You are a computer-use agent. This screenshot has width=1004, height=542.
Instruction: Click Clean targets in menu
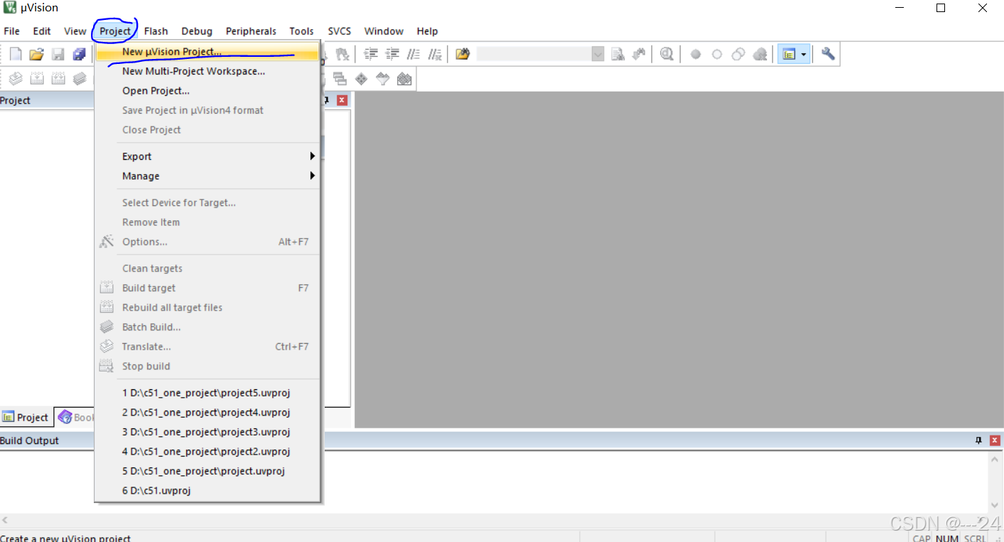(207, 269)
